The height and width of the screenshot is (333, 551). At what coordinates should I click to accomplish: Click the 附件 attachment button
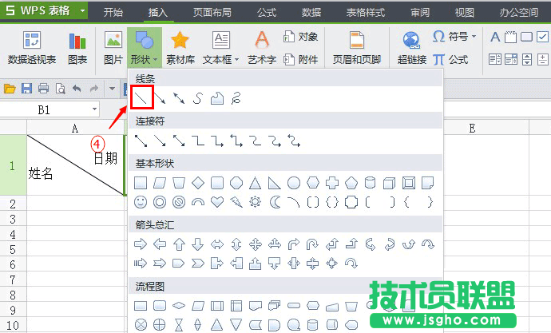coord(300,60)
